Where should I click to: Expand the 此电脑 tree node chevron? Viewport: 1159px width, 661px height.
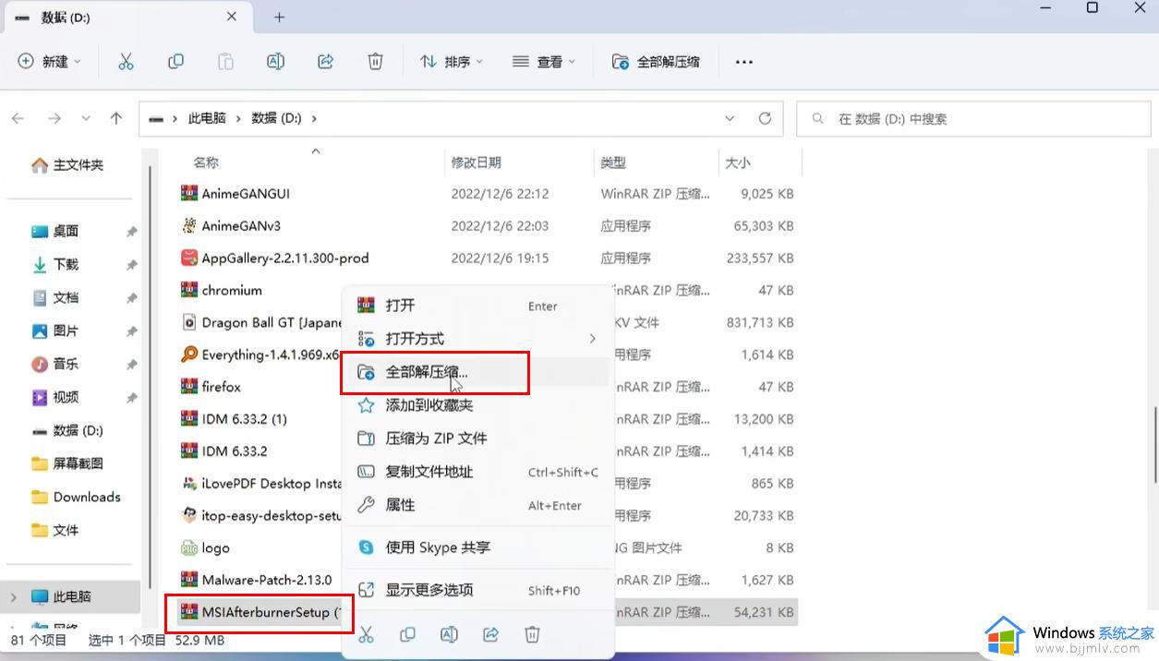pyautogui.click(x=14, y=597)
